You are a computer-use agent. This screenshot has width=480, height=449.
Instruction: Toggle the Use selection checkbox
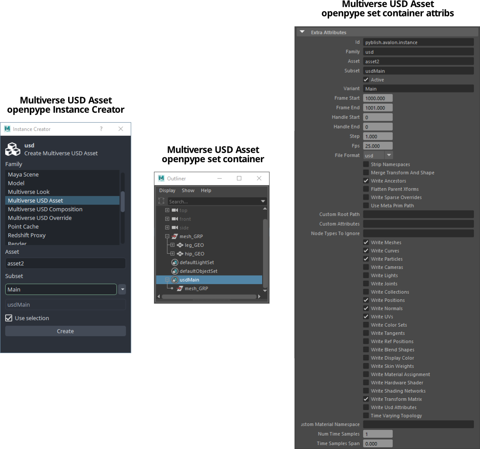click(9, 318)
